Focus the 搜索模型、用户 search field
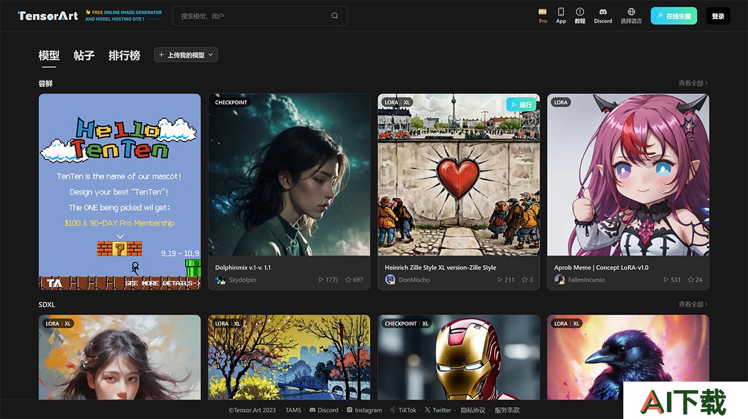Viewport: 748px width, 419px height. point(260,16)
